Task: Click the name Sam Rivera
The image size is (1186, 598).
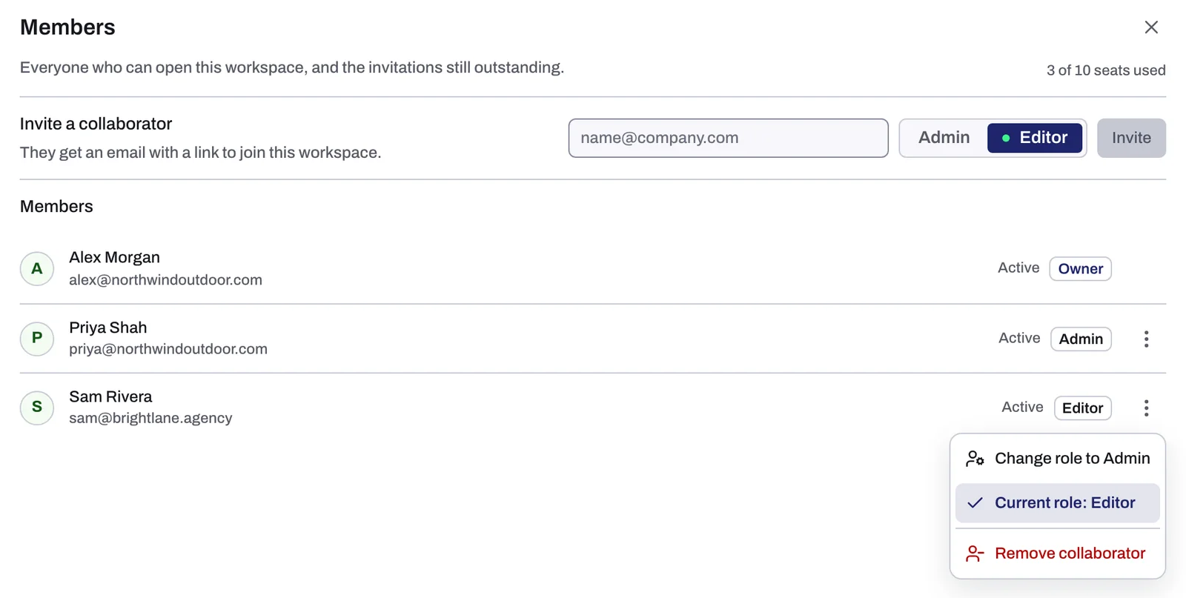Action: point(110,396)
